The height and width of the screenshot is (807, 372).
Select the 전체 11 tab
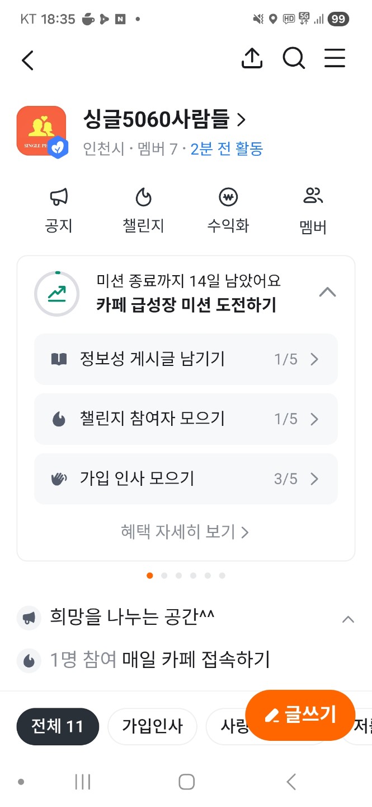(58, 726)
